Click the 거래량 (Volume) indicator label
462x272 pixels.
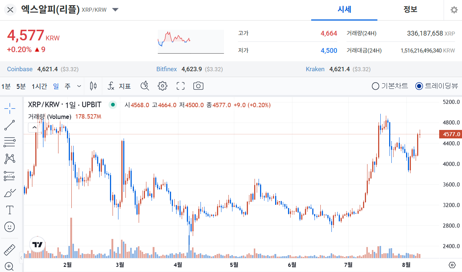[x=50, y=117]
